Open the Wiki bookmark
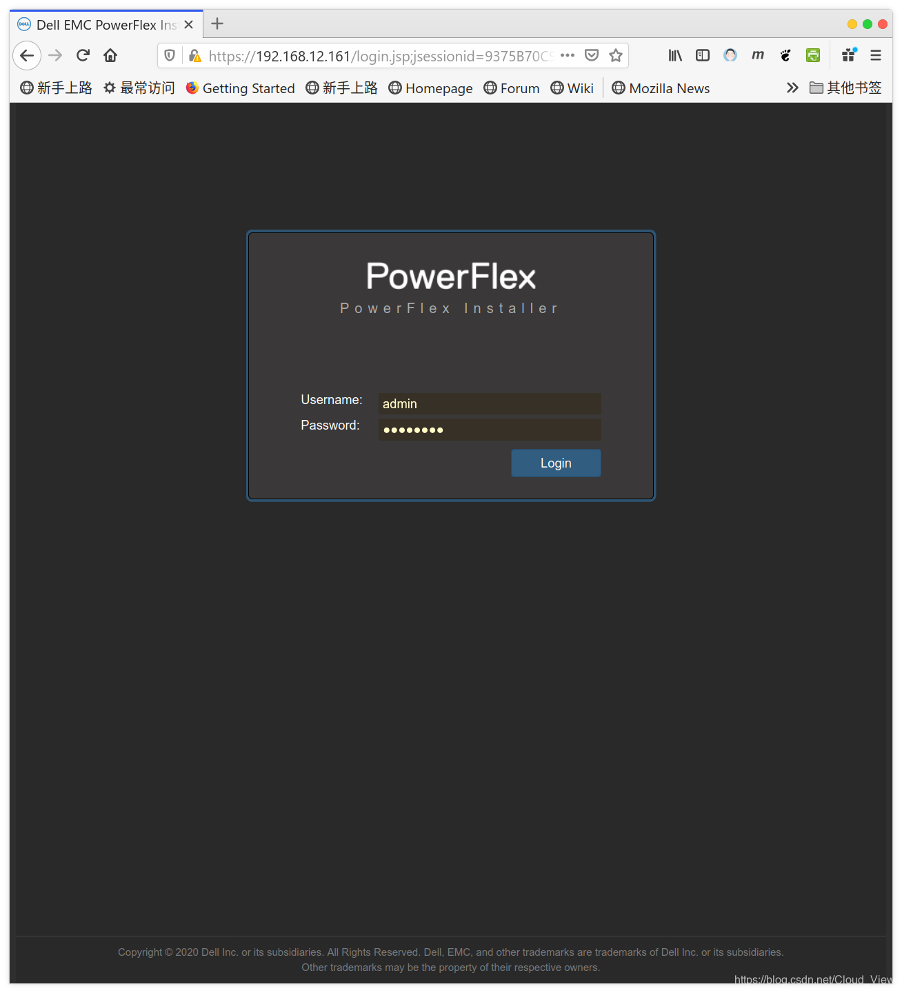902x993 pixels. tap(572, 88)
